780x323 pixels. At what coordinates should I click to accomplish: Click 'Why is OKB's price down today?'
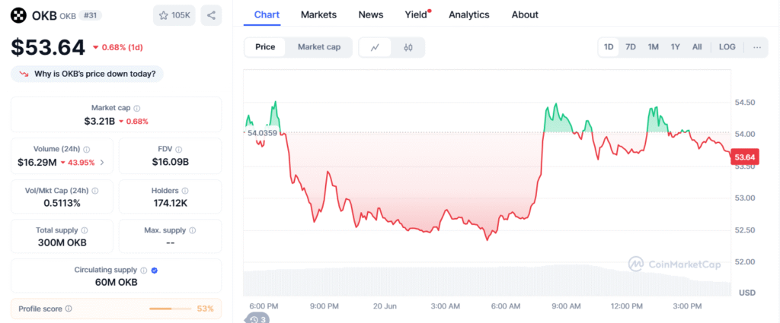pos(87,74)
